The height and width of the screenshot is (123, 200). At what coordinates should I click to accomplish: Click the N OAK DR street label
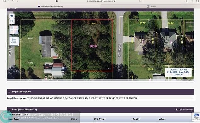pos(119,51)
